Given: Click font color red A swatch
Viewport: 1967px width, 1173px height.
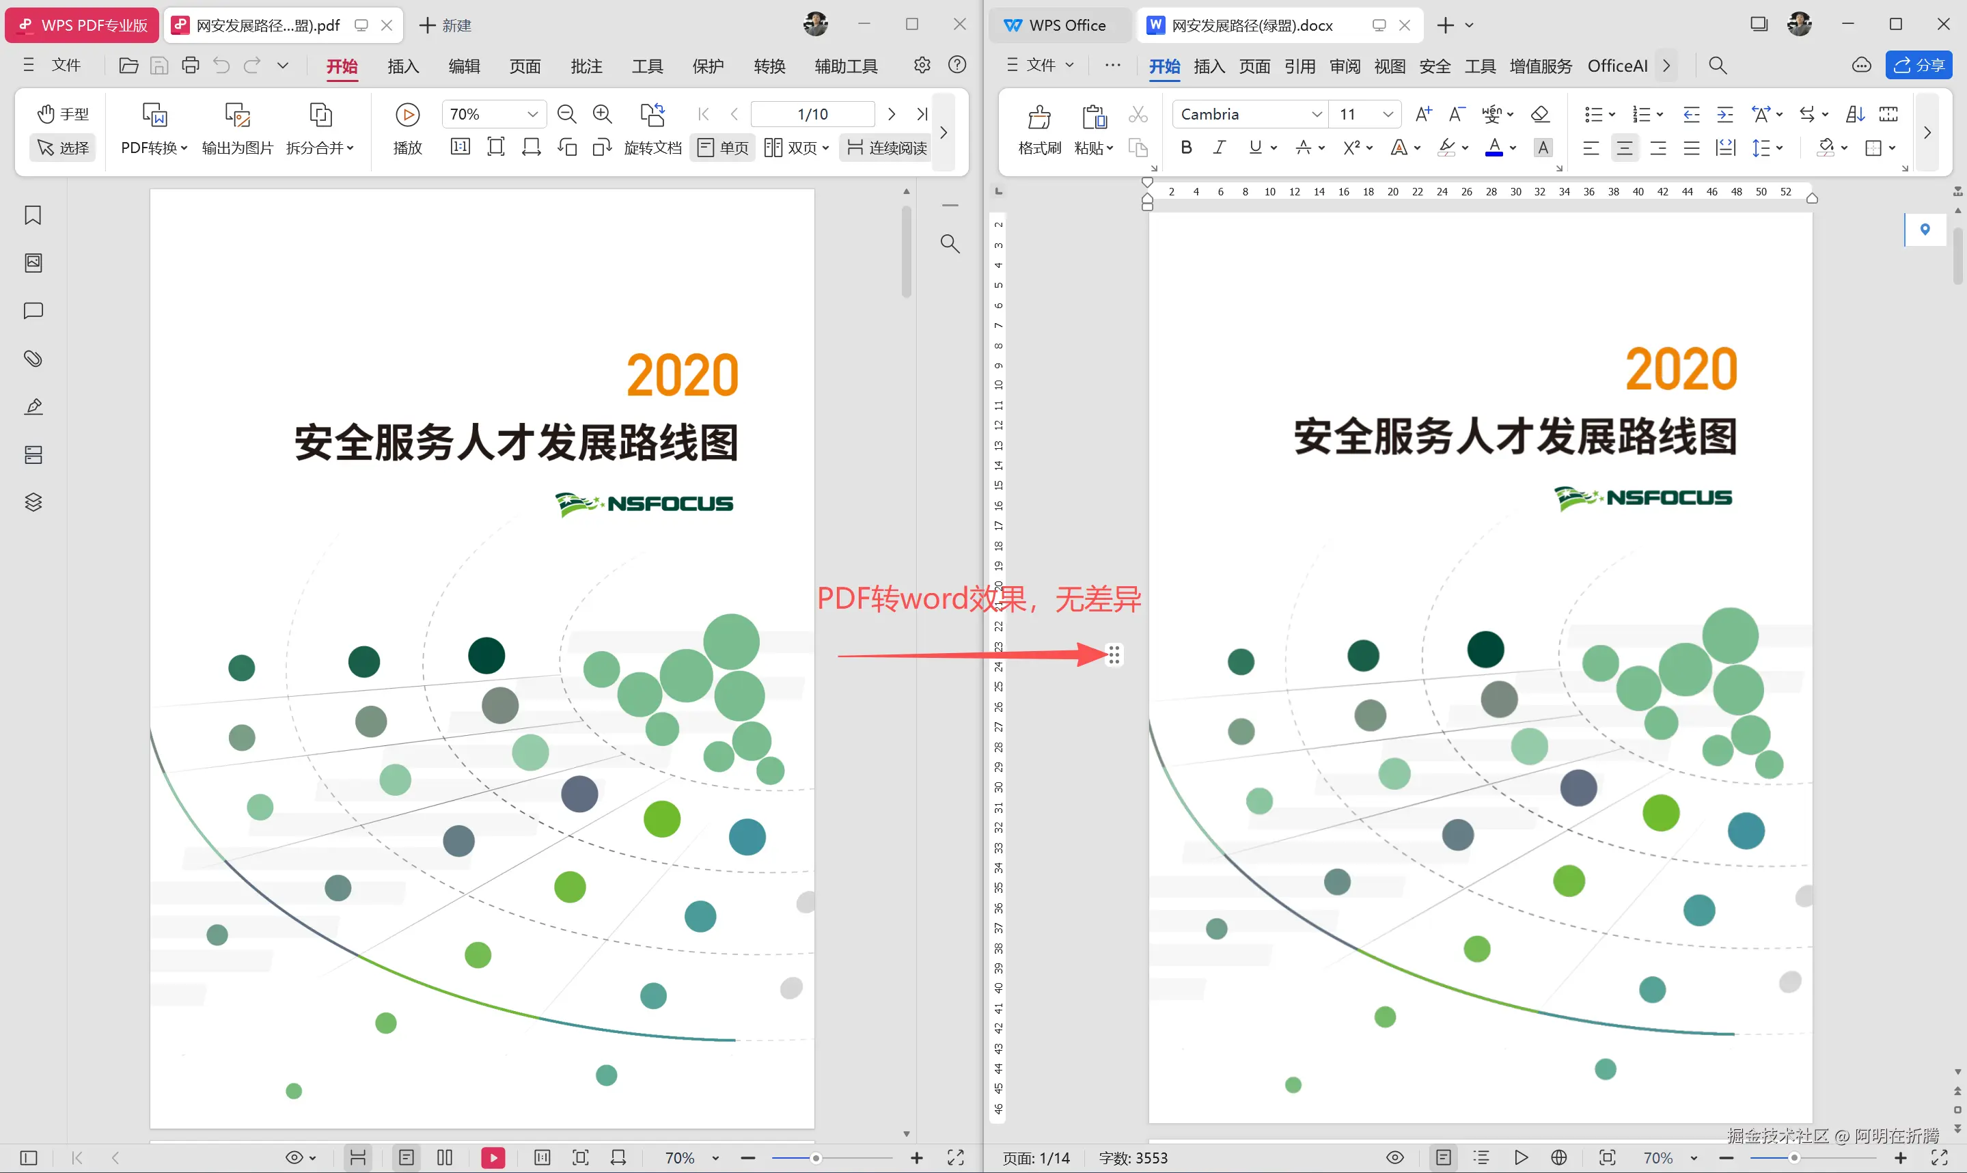Looking at the screenshot, I should (x=1494, y=148).
